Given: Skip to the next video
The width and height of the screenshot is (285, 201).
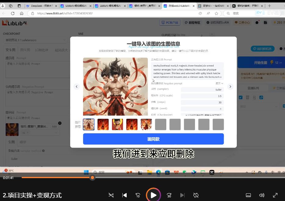Looking at the screenshot, I should click(182, 195).
